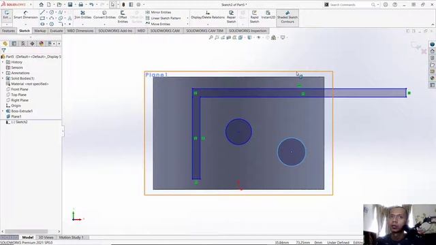Switch to the Motion Study 1 tab
436x245 pixels.
[x=71, y=238]
